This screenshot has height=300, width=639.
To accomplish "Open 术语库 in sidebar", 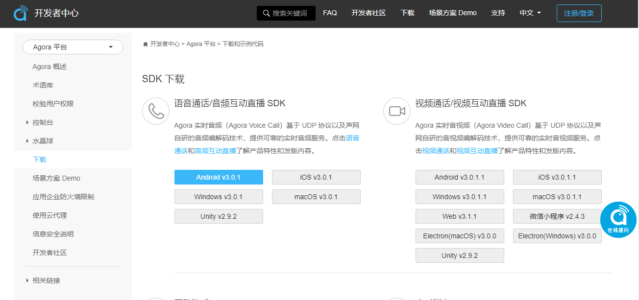I will click(43, 85).
